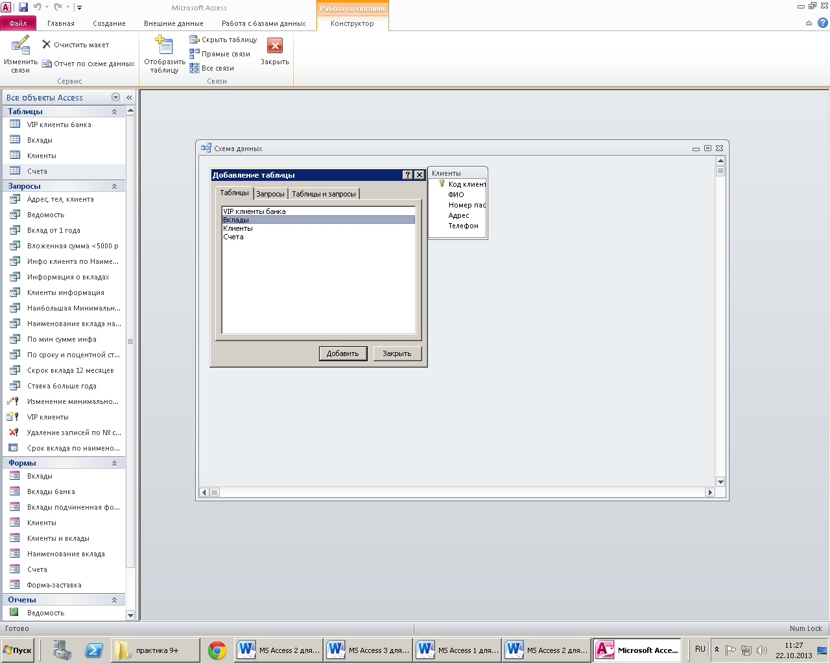Screen dimensions: 830x664
Task: Select Клиенты table in navigation pane
Action: pos(64,156)
